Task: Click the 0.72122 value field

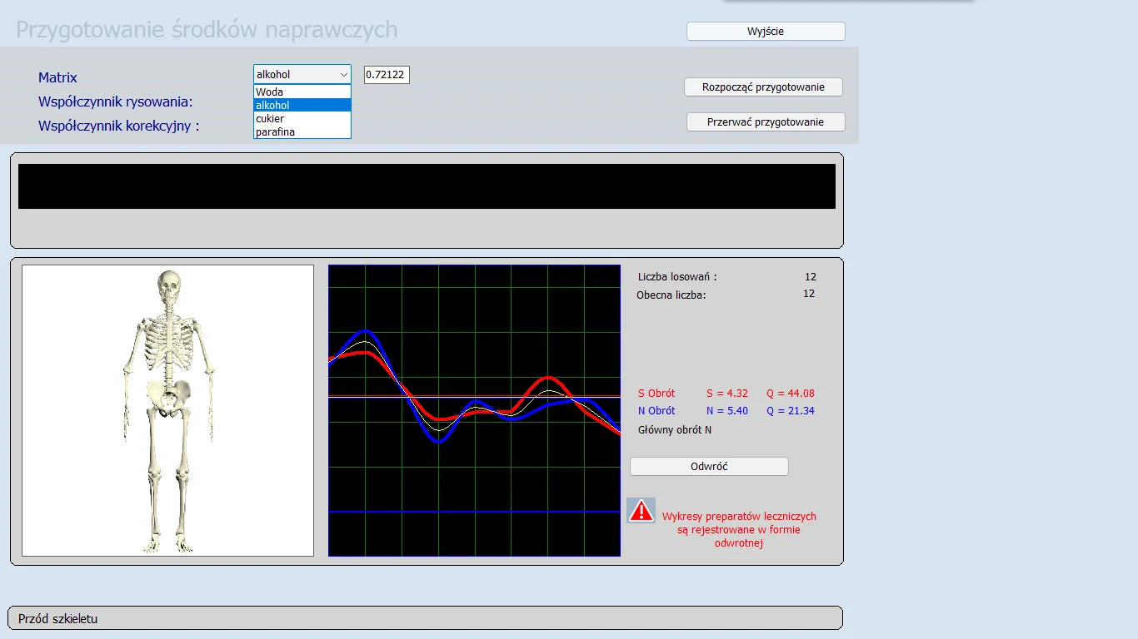Action: point(386,75)
